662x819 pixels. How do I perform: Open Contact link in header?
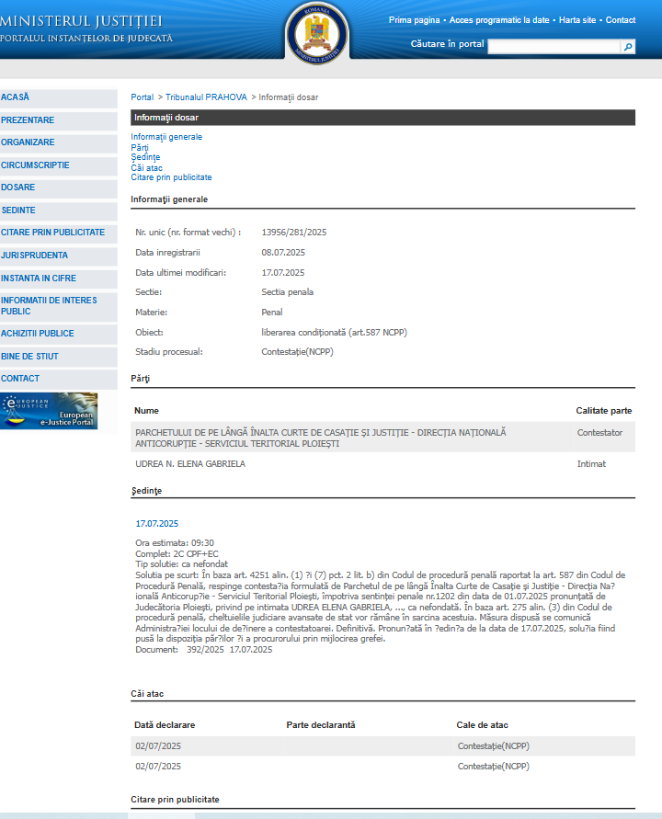(x=621, y=20)
